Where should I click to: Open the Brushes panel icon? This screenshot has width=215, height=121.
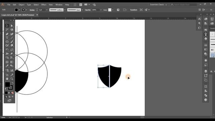pyautogui.click(x=206, y=34)
